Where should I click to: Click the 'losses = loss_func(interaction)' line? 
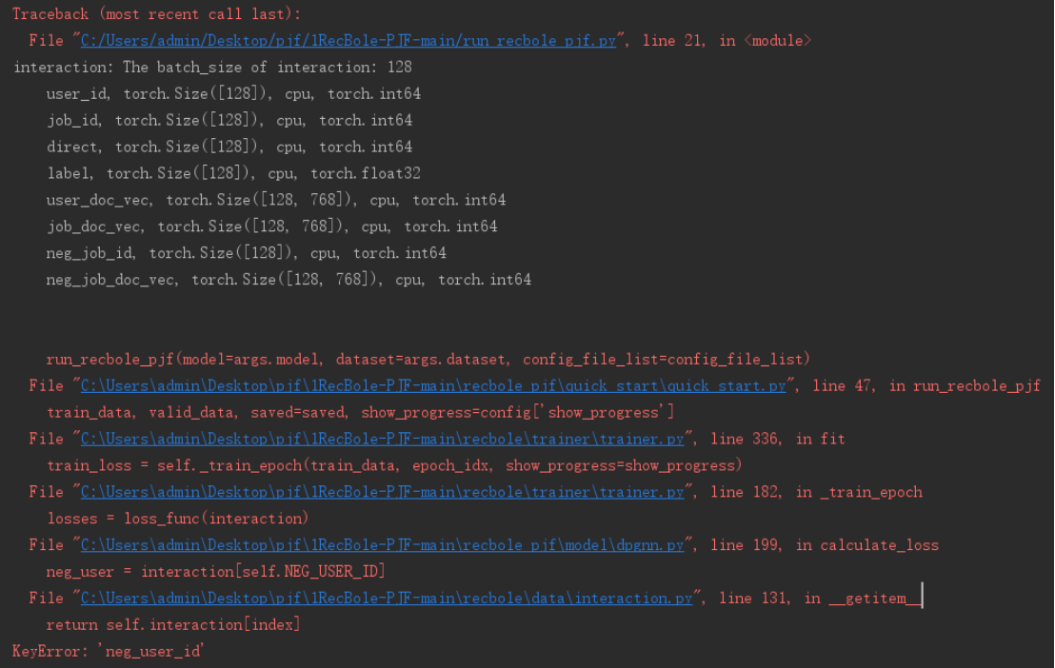click(178, 519)
